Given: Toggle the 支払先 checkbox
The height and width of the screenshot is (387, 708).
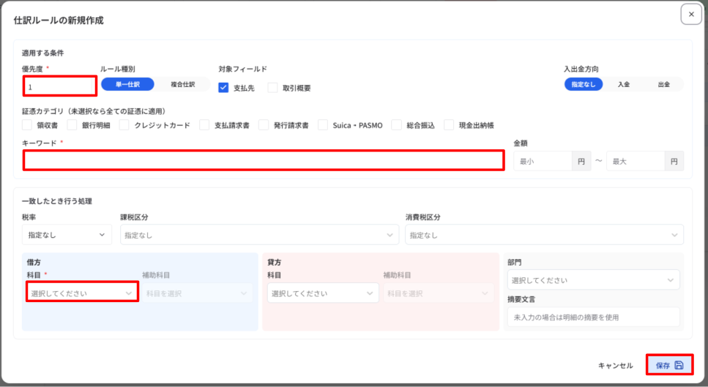Looking at the screenshot, I should pos(223,88).
